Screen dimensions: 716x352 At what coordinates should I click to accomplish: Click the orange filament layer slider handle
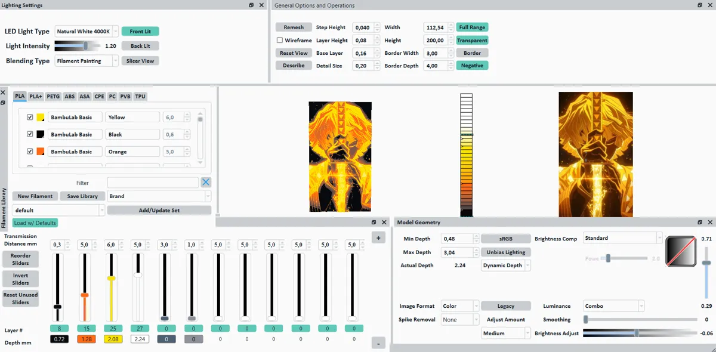pos(85,295)
